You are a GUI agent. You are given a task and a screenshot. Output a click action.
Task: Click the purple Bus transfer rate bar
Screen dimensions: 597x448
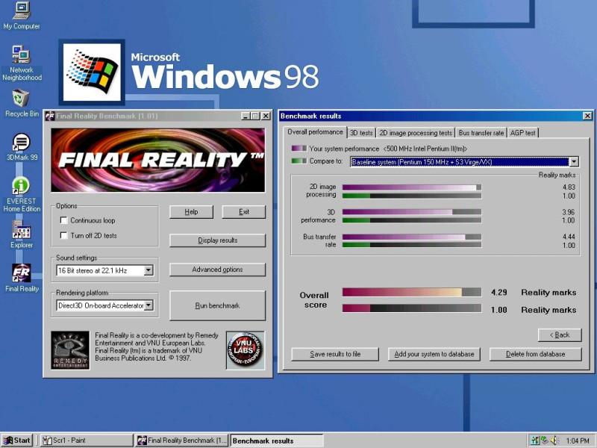click(412, 237)
